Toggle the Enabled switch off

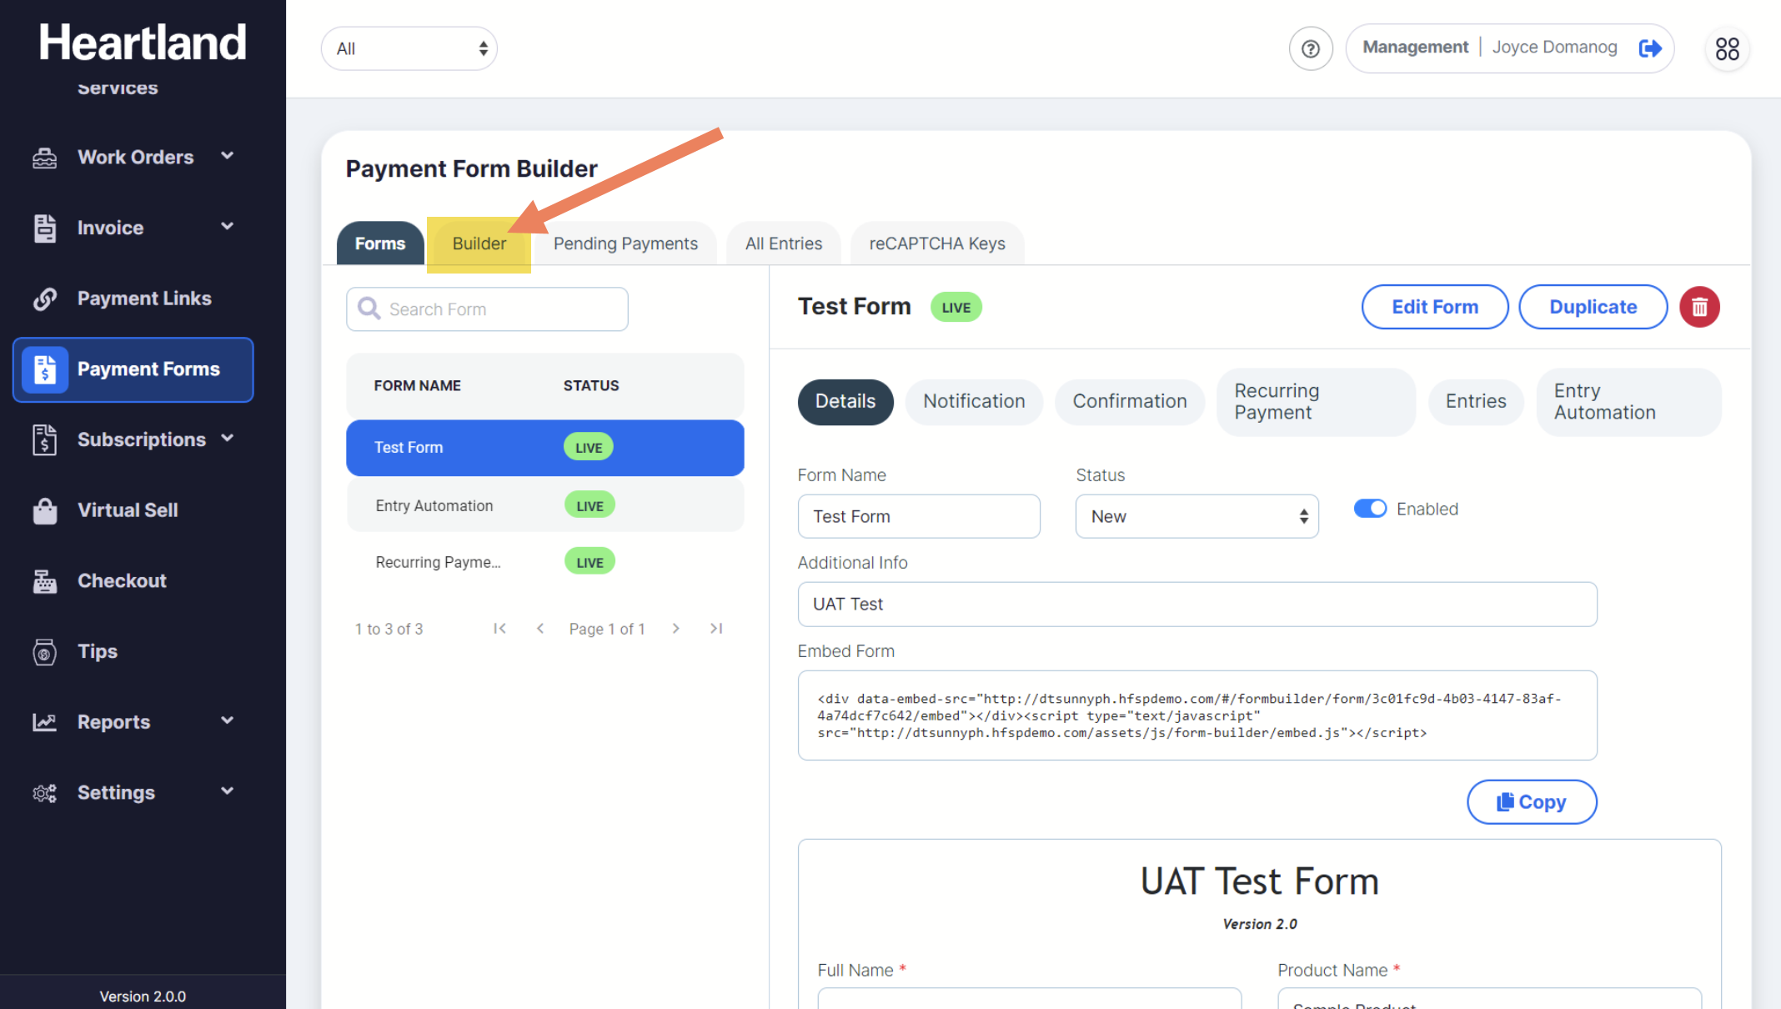[x=1370, y=509]
